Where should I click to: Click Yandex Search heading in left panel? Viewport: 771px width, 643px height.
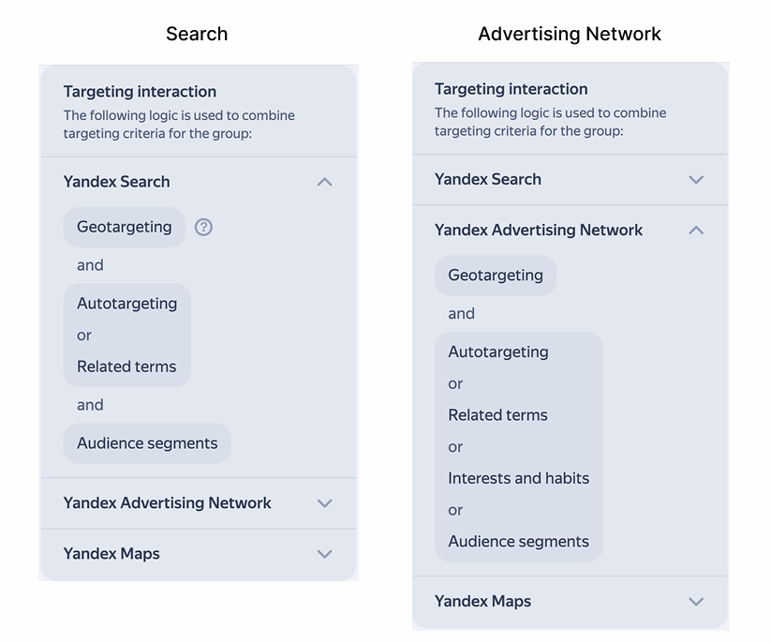tap(117, 182)
